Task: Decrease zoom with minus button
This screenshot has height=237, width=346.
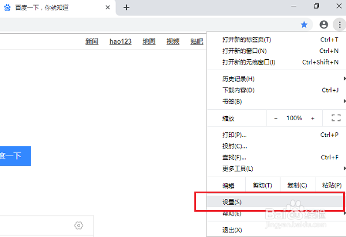Action: click(276, 118)
